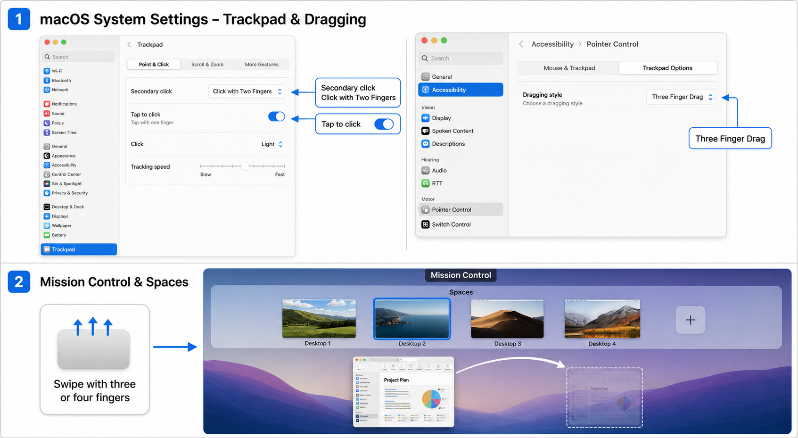
Task: Click the General gear icon in Accessibility window
Action: [425, 77]
